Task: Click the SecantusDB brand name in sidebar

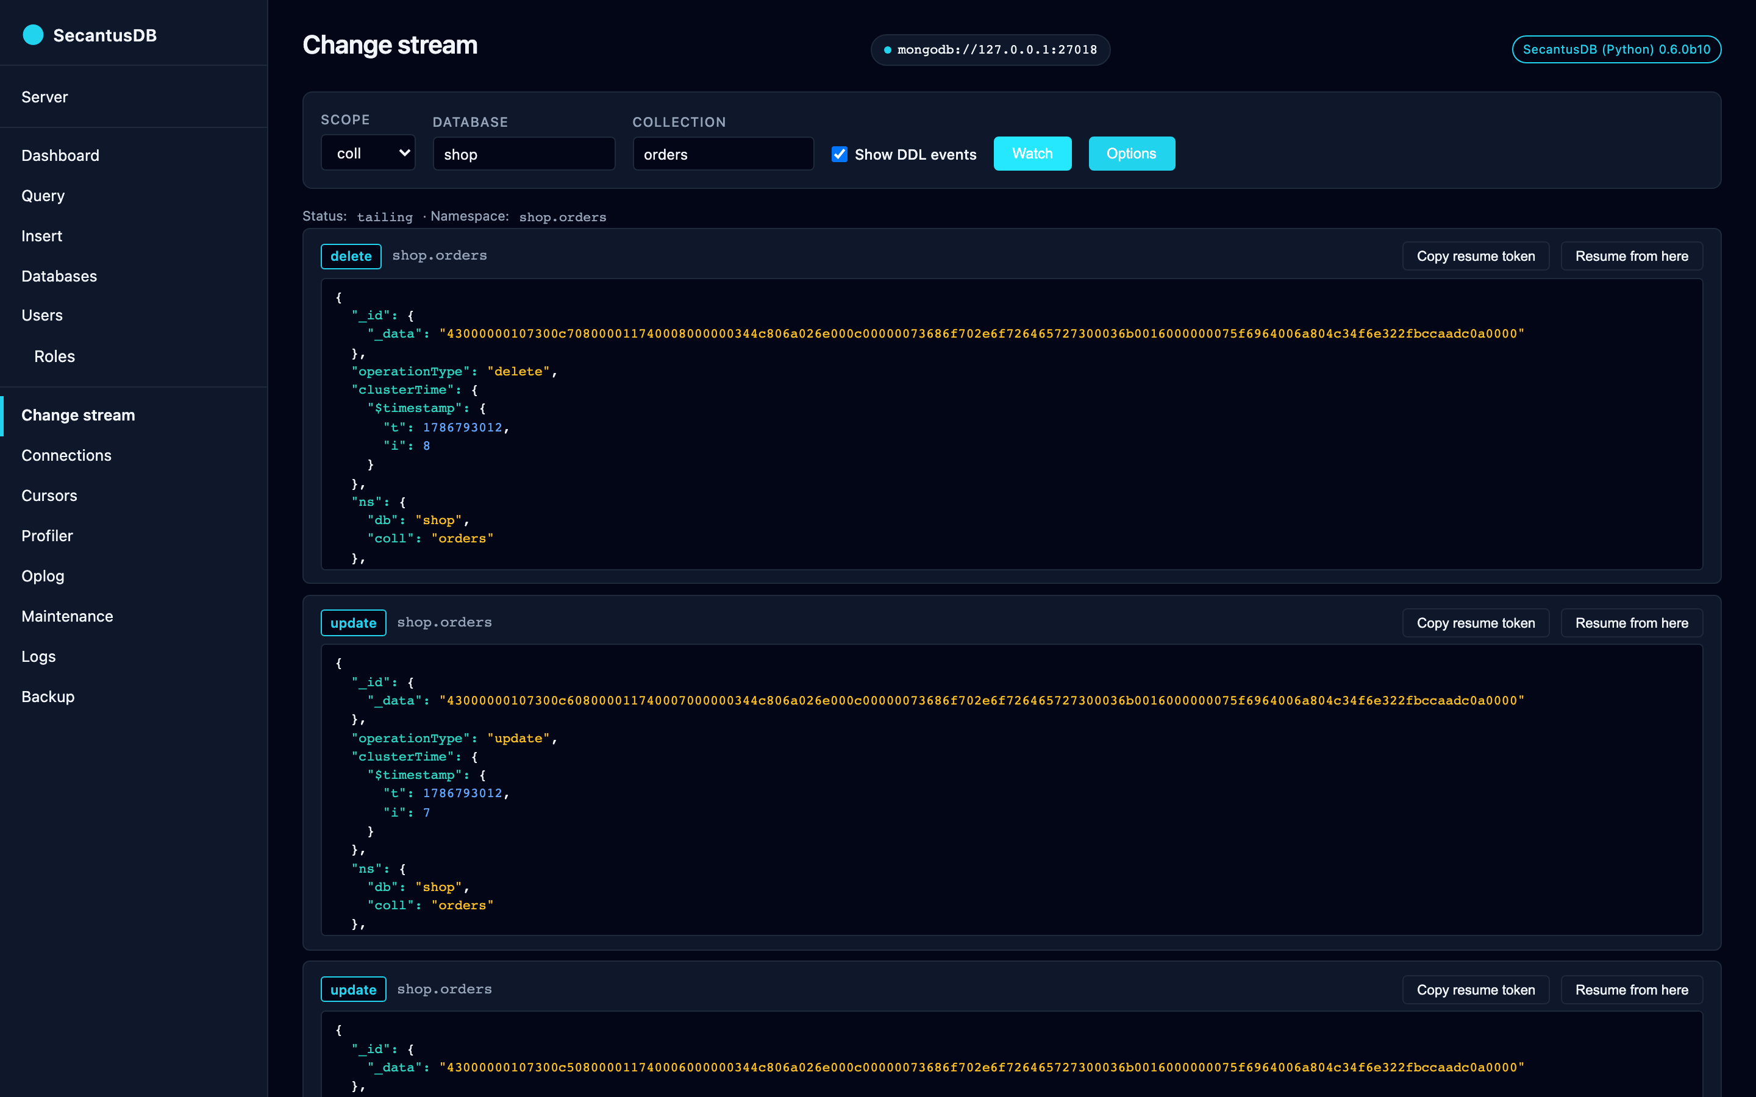Action: tap(104, 35)
